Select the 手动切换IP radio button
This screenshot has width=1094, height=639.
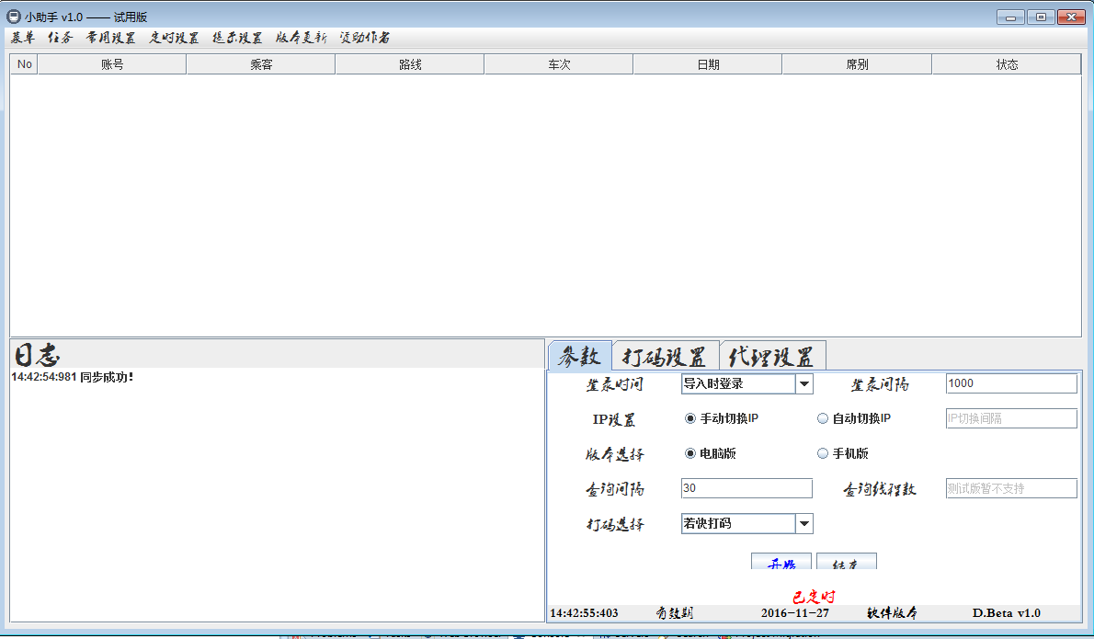pyautogui.click(x=690, y=418)
